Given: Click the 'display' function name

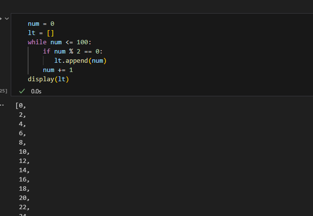Looking at the screenshot, I should 41,79.
